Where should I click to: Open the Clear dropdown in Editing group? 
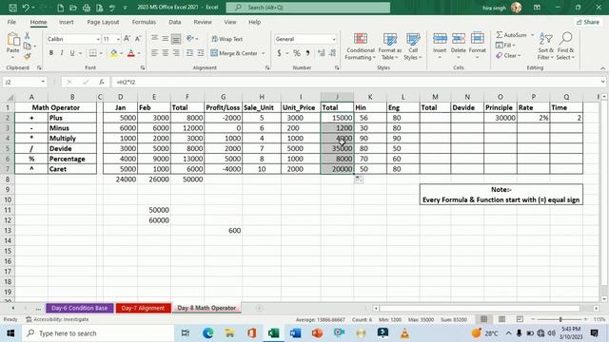(x=508, y=56)
